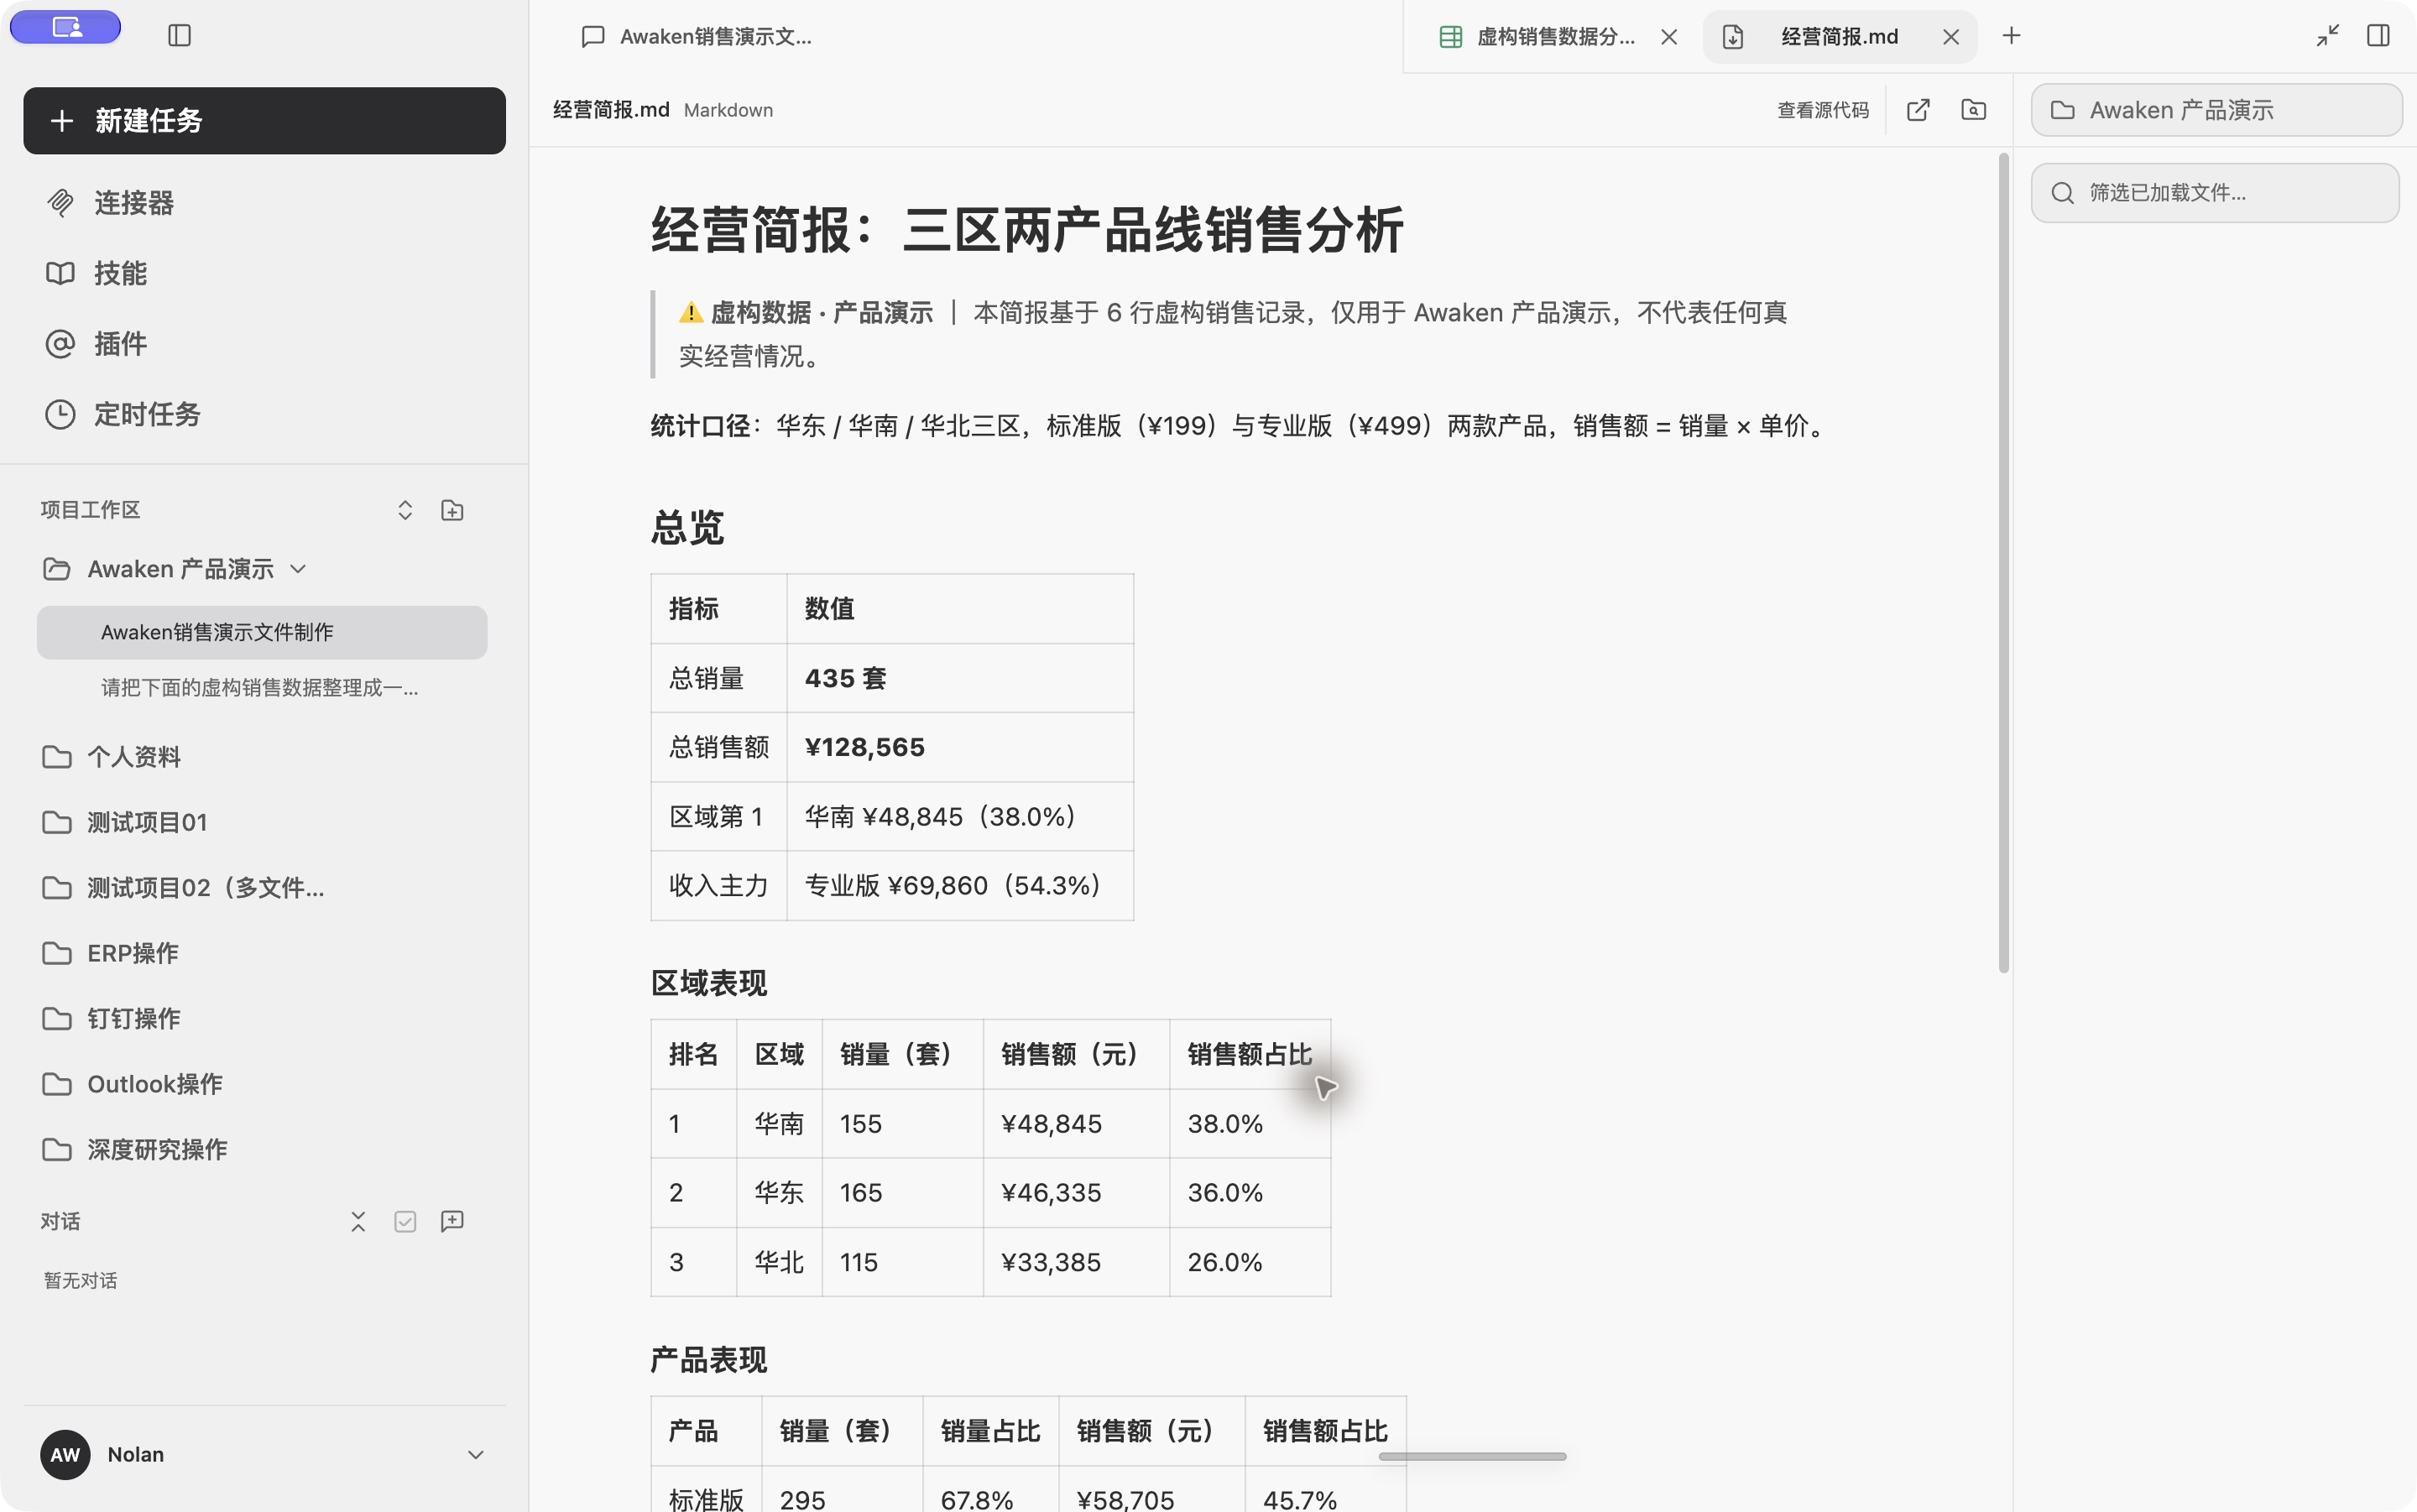This screenshot has width=2417, height=1512.
Task: Click the document's vertical scrollbar
Action: [2003, 562]
